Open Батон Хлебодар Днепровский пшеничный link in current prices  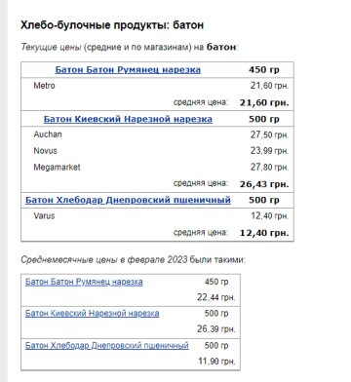(x=128, y=200)
